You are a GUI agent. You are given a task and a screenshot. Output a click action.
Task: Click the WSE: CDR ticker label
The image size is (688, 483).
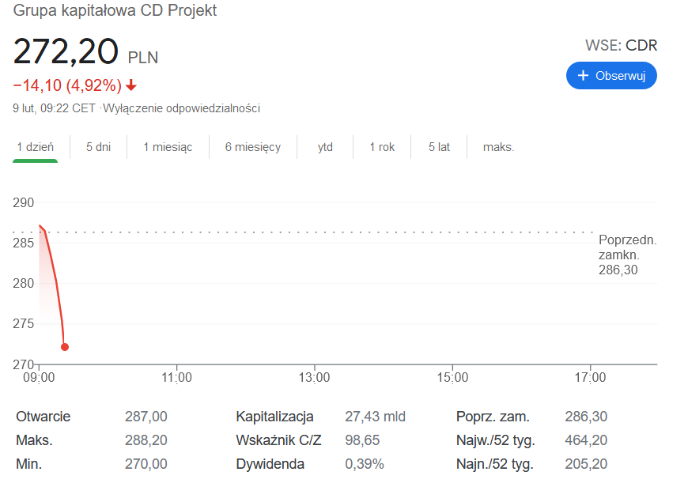tap(621, 45)
